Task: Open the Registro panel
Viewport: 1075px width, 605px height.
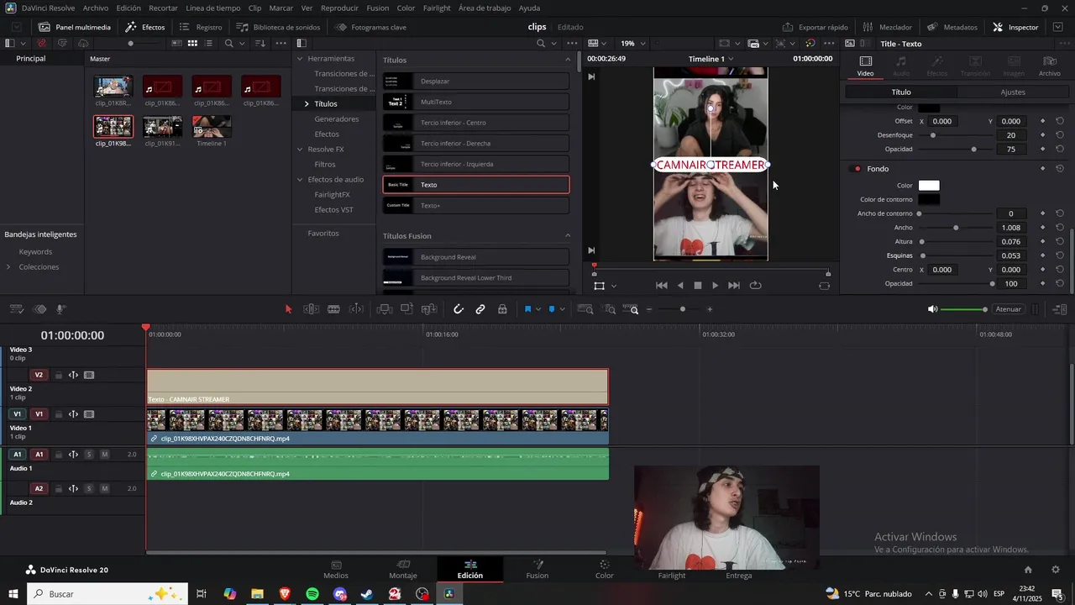Action: 201,27
